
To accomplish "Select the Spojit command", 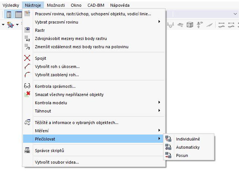I will 94,58.
